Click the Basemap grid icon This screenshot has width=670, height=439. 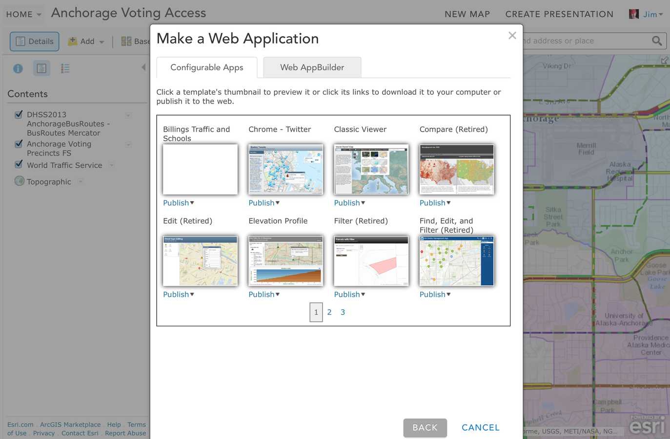point(126,41)
